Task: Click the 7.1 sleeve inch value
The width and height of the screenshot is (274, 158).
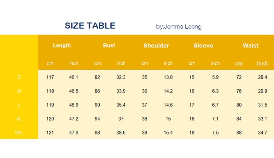Action: (x=215, y=119)
